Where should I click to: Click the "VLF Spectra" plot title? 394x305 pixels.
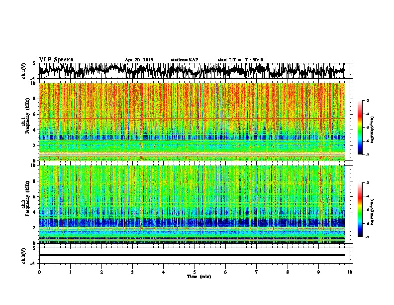tap(56, 60)
